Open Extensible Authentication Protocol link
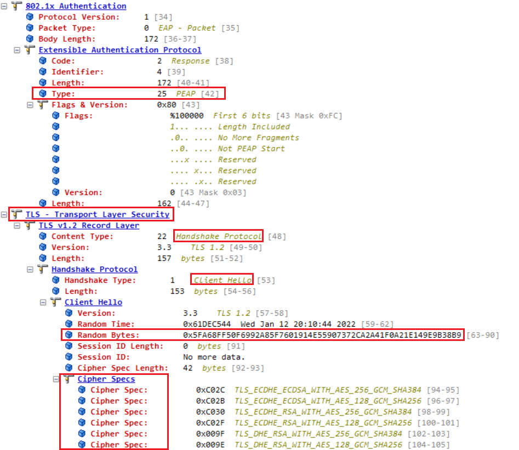The width and height of the screenshot is (519, 450). (x=120, y=50)
